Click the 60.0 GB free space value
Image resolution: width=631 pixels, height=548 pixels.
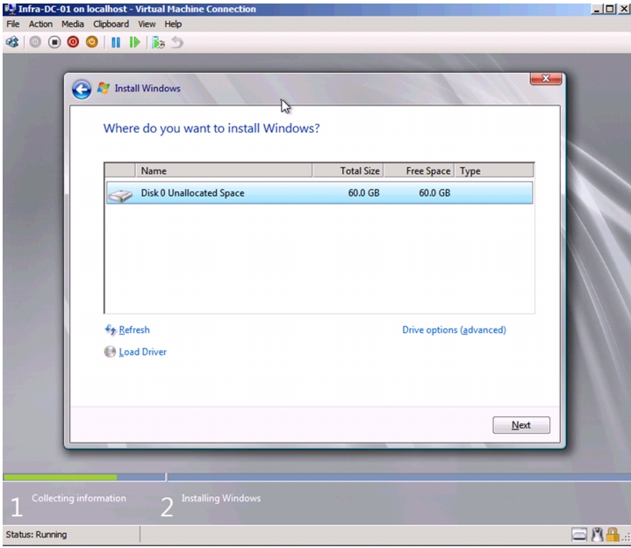pos(434,193)
